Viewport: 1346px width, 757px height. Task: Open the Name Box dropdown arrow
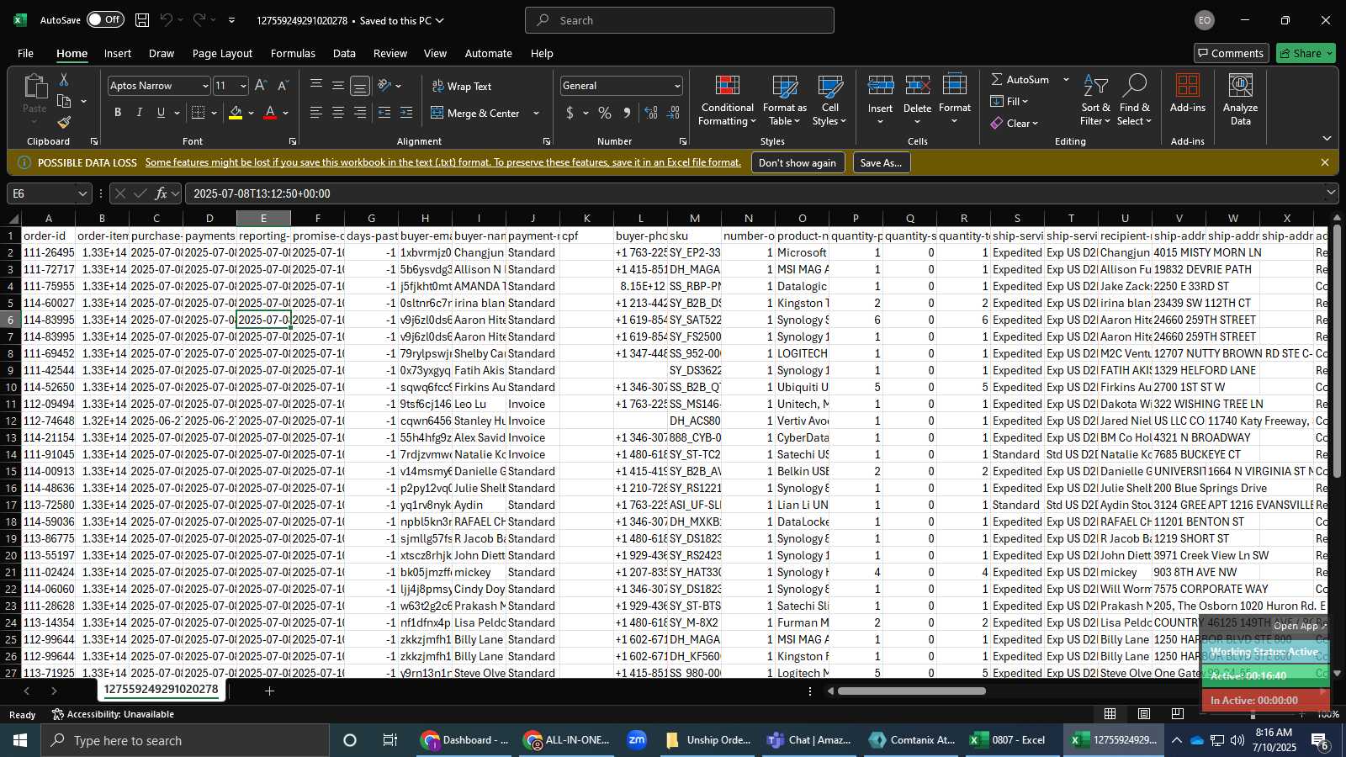(82, 193)
